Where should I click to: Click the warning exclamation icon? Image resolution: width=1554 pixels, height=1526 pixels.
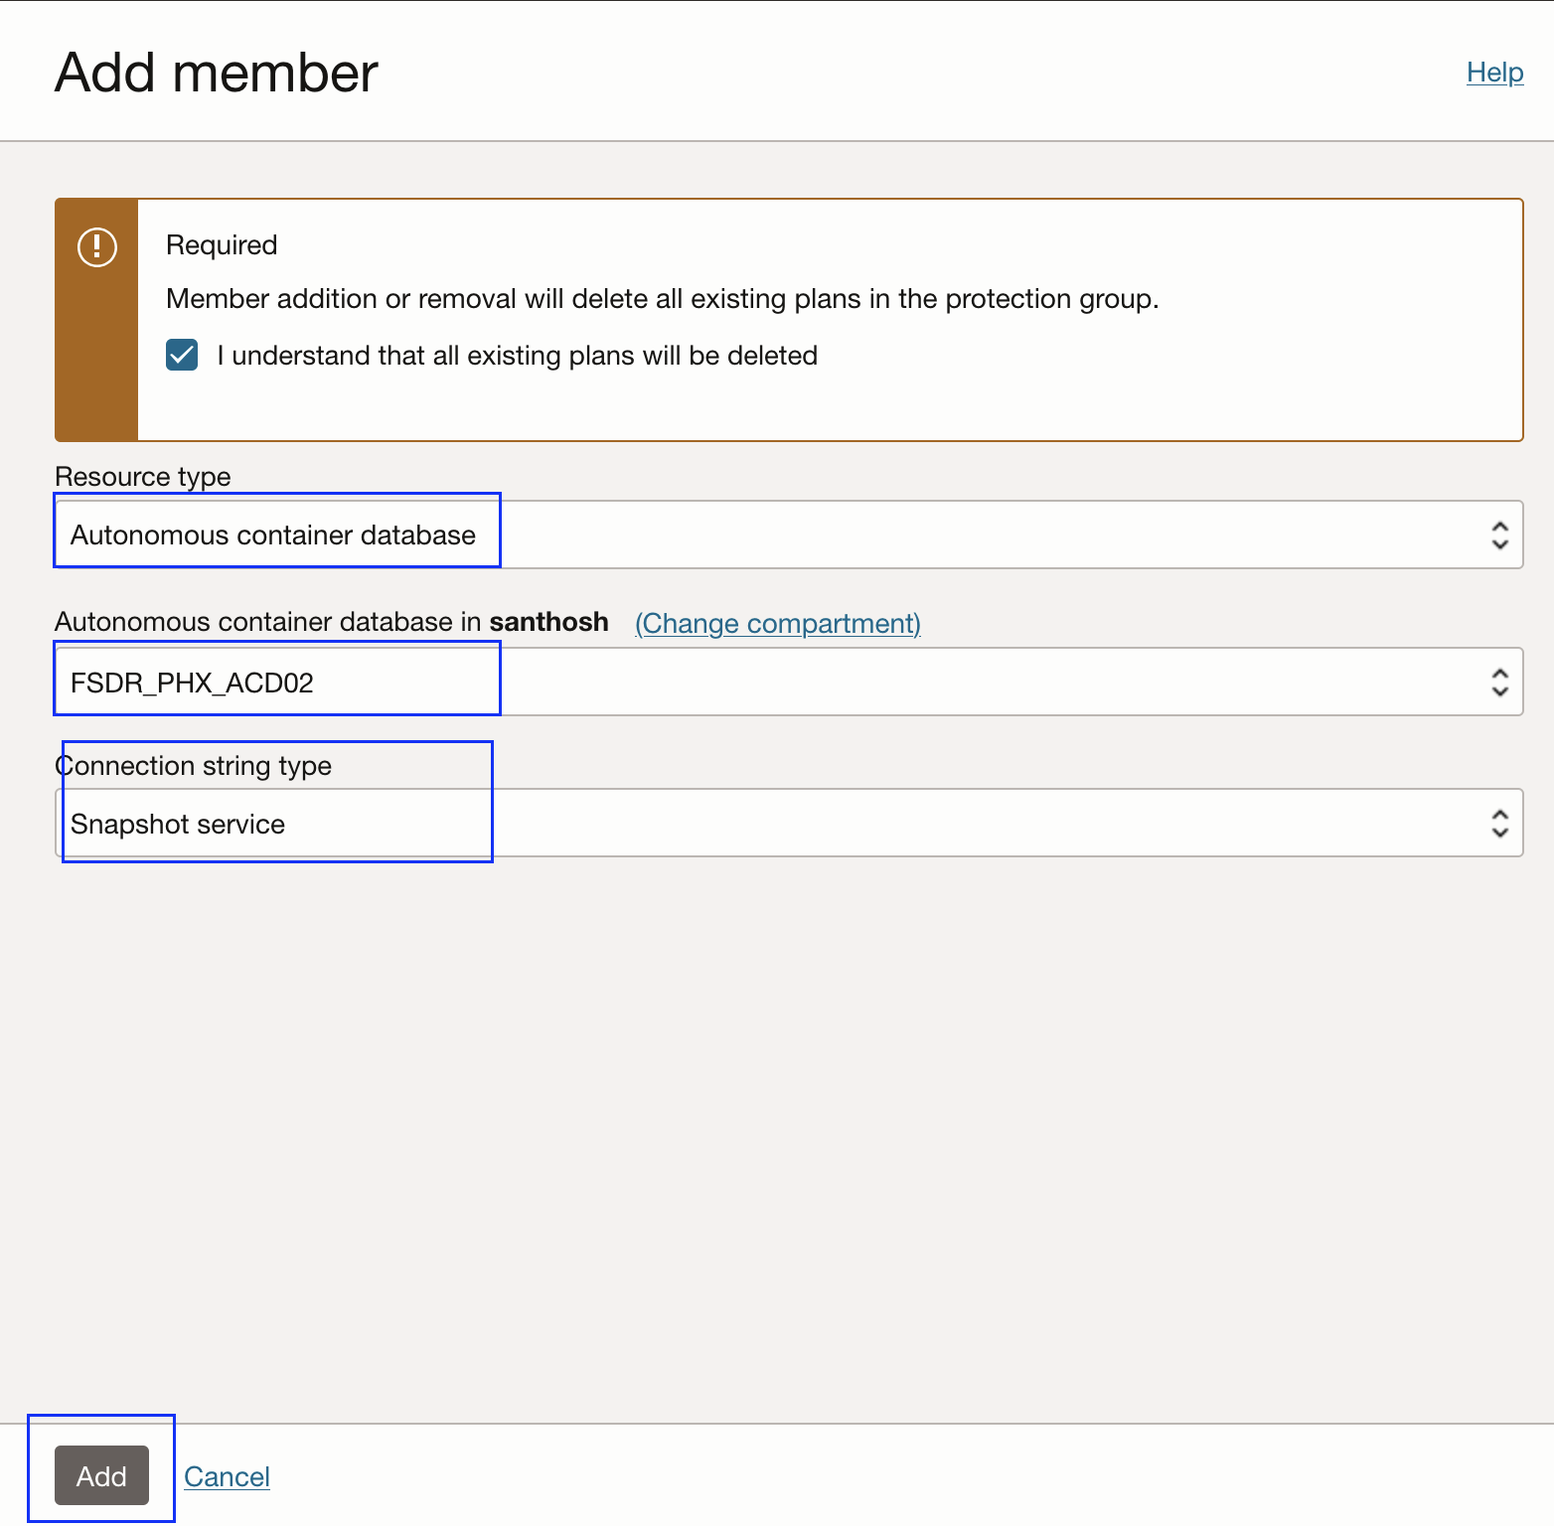coord(97,246)
